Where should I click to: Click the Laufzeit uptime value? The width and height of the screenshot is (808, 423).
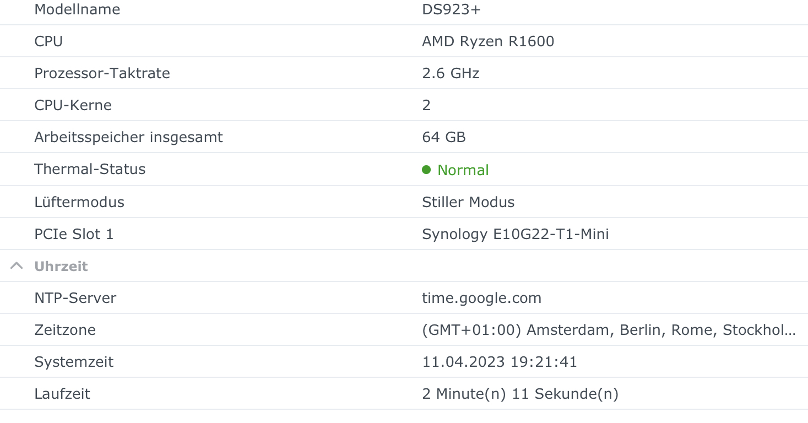coord(520,394)
